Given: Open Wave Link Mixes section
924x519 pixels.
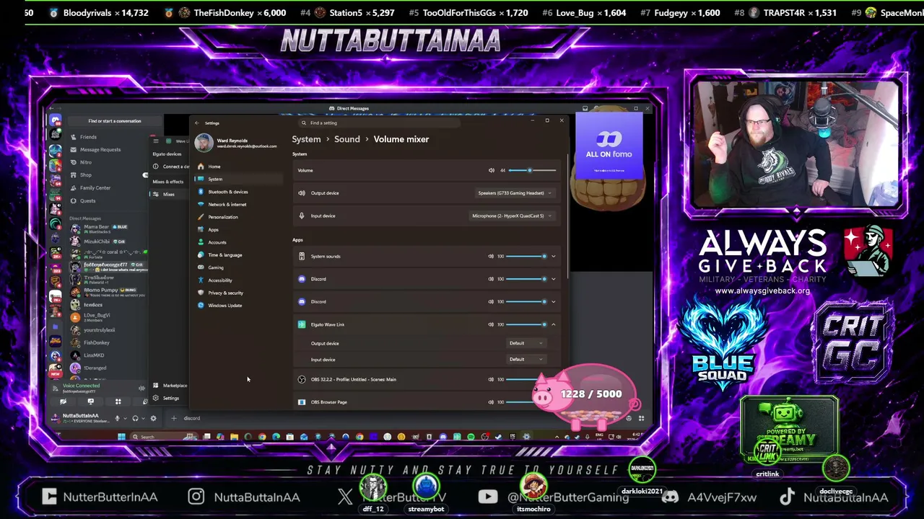Looking at the screenshot, I should [x=167, y=194].
